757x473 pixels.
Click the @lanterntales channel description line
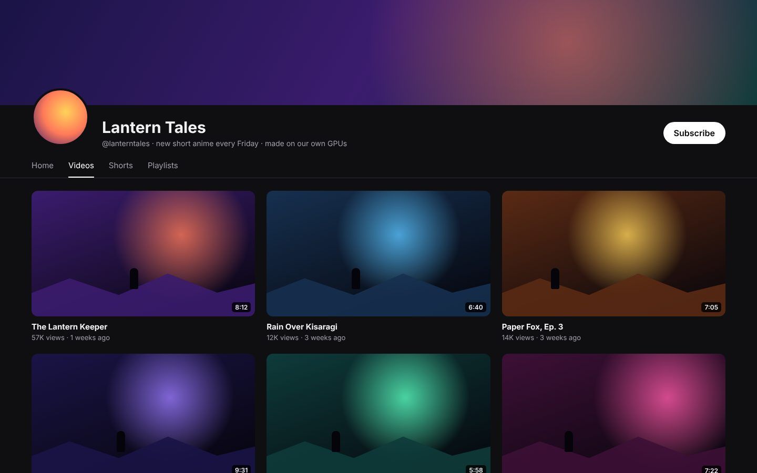224,143
